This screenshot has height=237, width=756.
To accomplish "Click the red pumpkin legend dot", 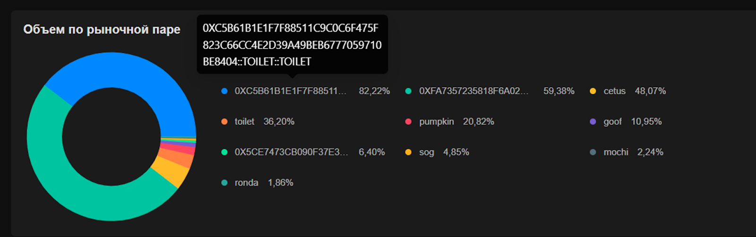I will [x=408, y=122].
